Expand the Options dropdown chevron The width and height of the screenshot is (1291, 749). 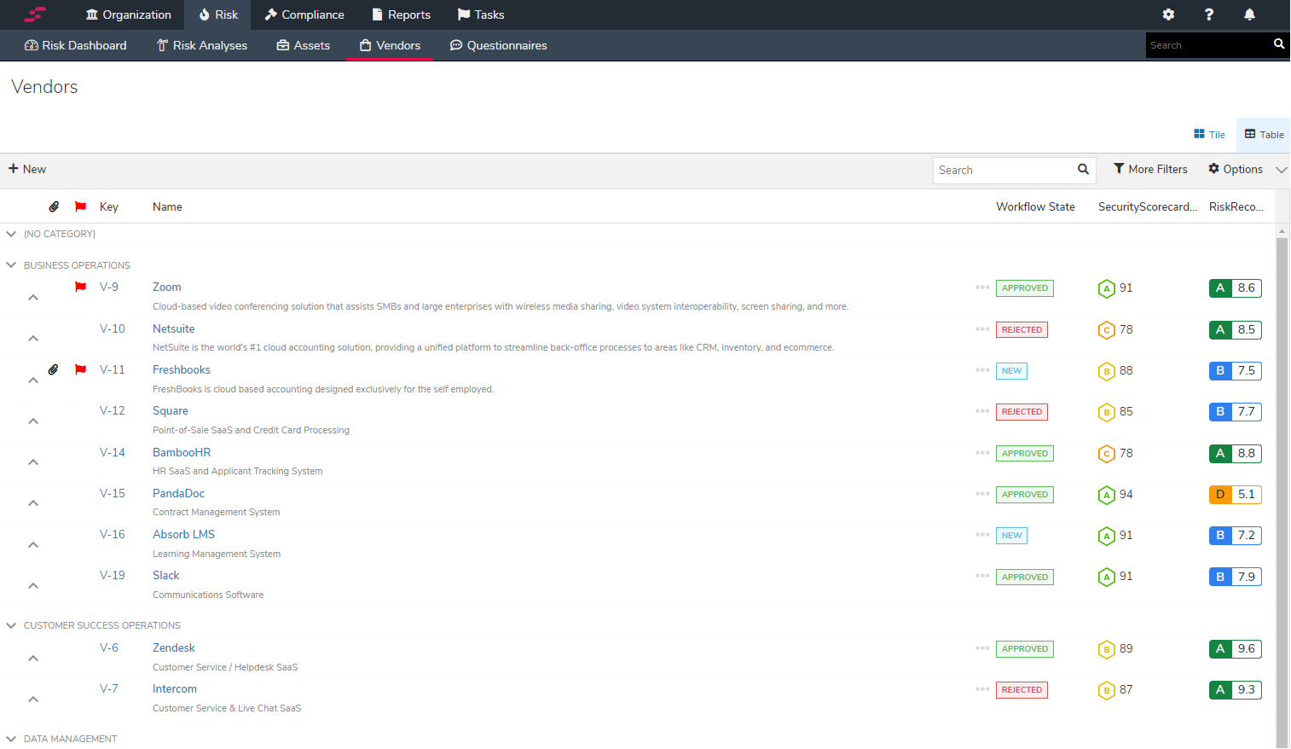click(1281, 170)
